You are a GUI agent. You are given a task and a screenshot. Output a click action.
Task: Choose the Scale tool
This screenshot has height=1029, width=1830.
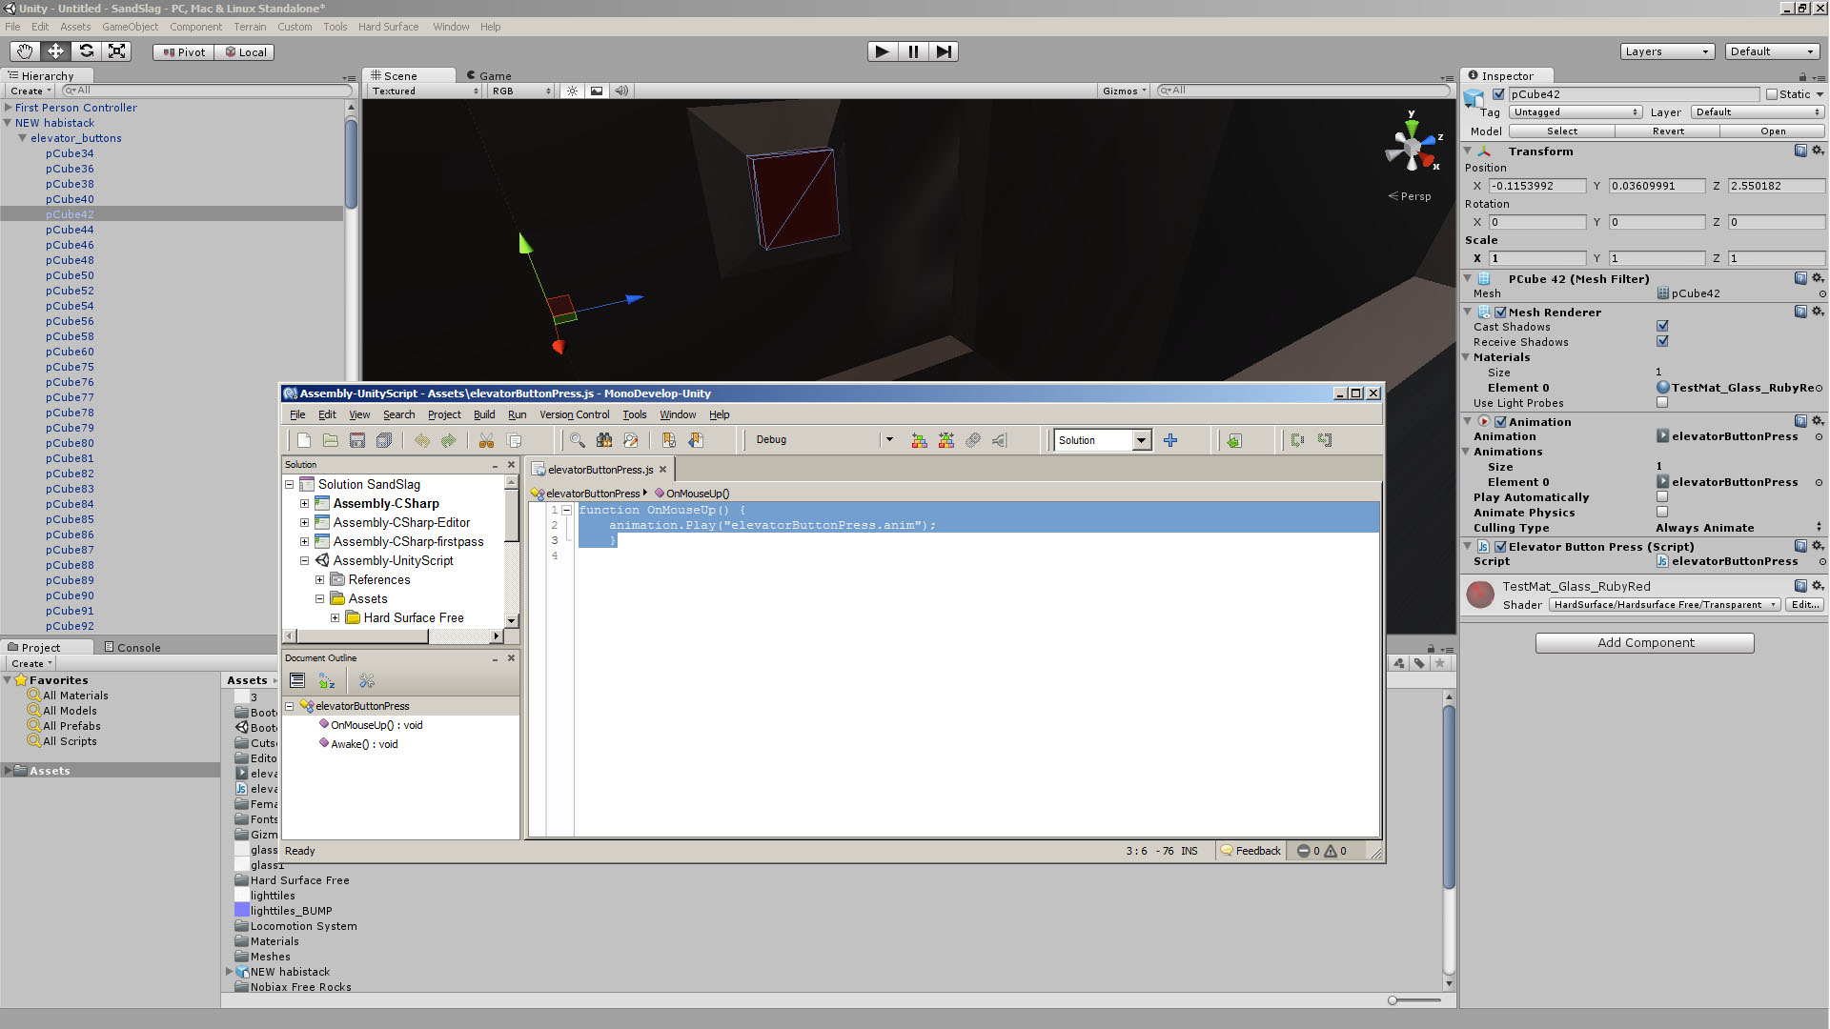click(x=116, y=51)
